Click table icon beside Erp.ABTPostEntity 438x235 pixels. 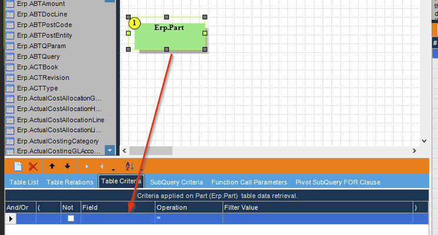[10, 36]
